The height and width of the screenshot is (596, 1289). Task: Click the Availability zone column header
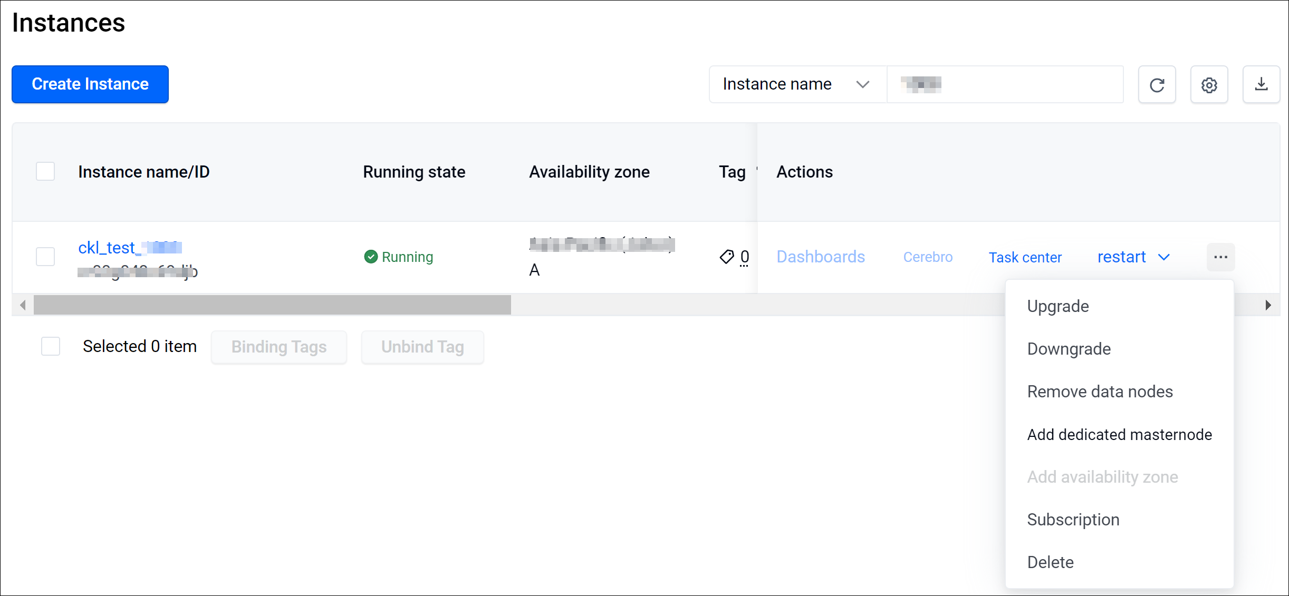(589, 172)
